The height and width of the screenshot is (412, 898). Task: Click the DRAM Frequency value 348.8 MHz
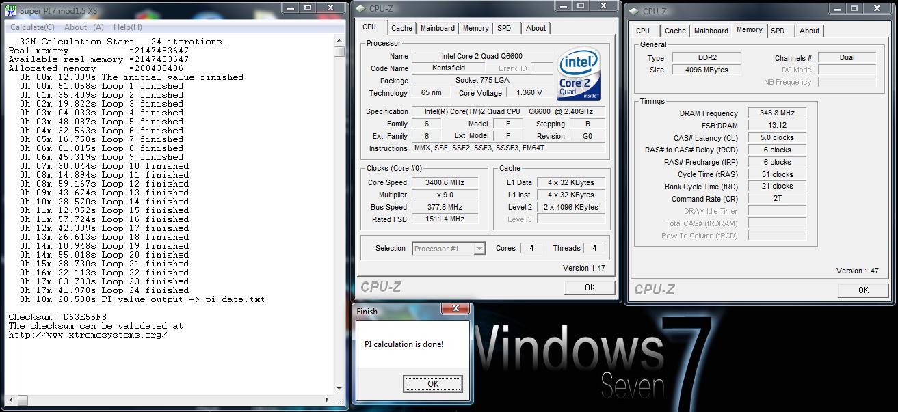777,113
